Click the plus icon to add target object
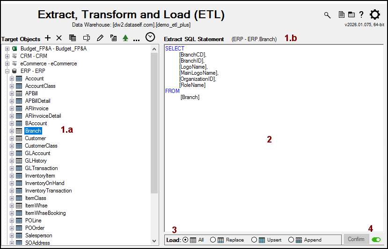This screenshot has height=249, width=388. (47, 38)
